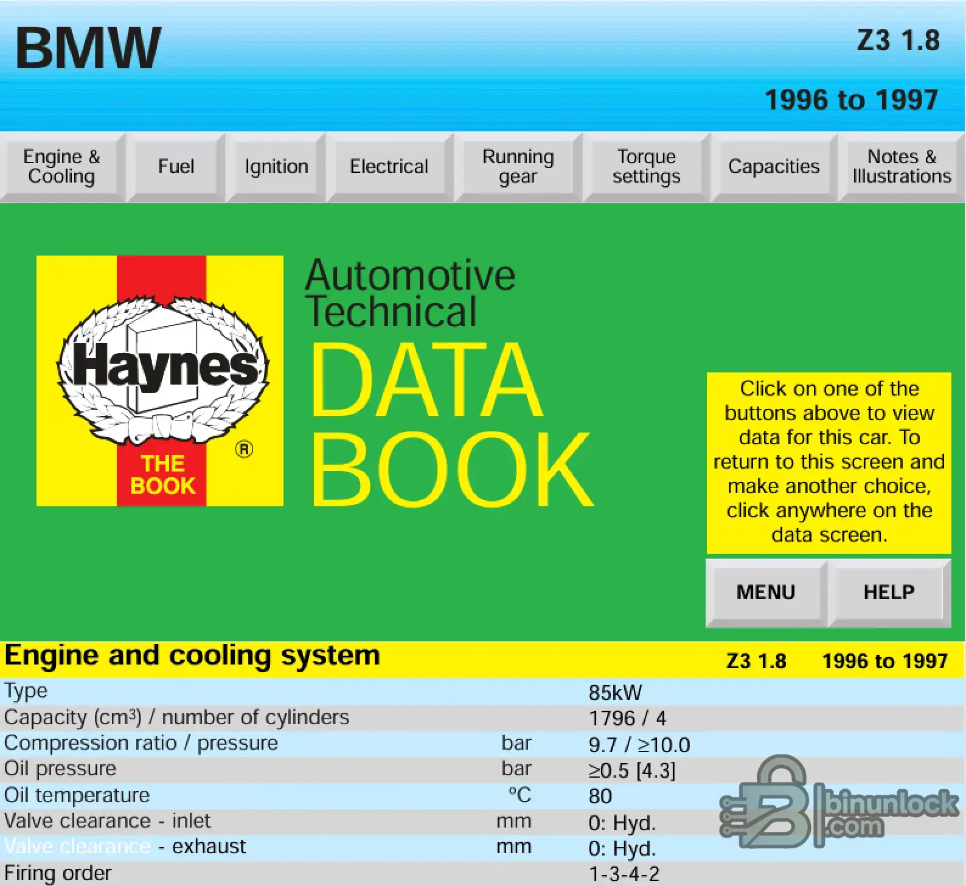Select 'Compression ratio / pressure' row label

[141, 743]
